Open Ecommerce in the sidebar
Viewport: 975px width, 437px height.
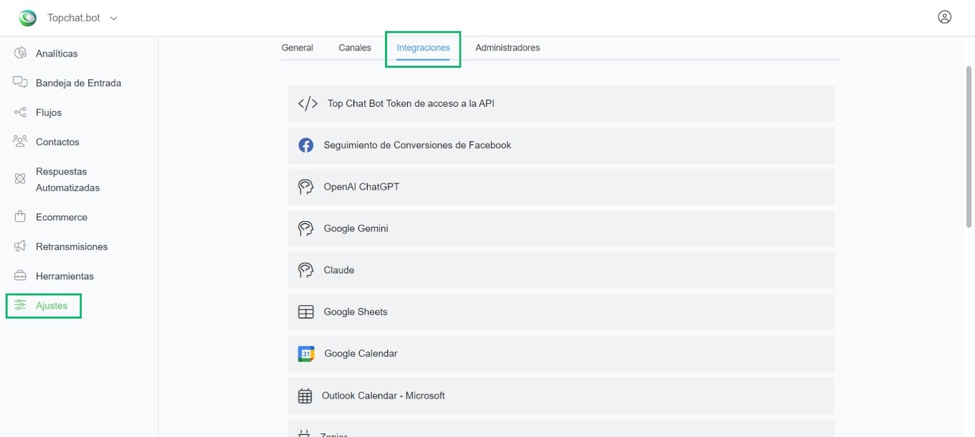pyautogui.click(x=62, y=217)
